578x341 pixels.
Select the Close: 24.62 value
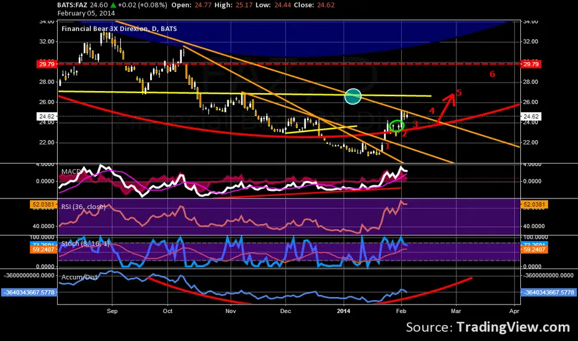(x=314, y=5)
